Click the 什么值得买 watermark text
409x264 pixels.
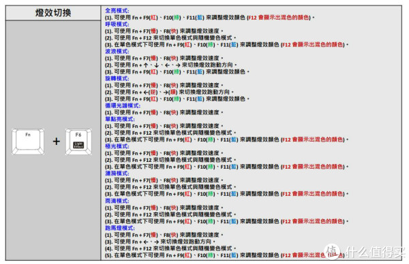point(376,252)
